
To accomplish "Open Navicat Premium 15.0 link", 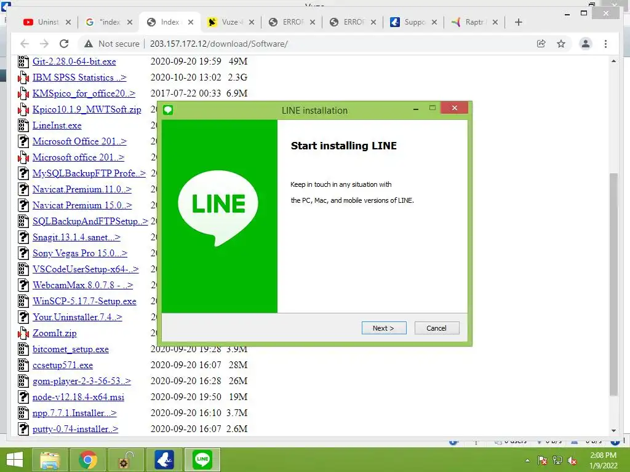I will (82, 205).
